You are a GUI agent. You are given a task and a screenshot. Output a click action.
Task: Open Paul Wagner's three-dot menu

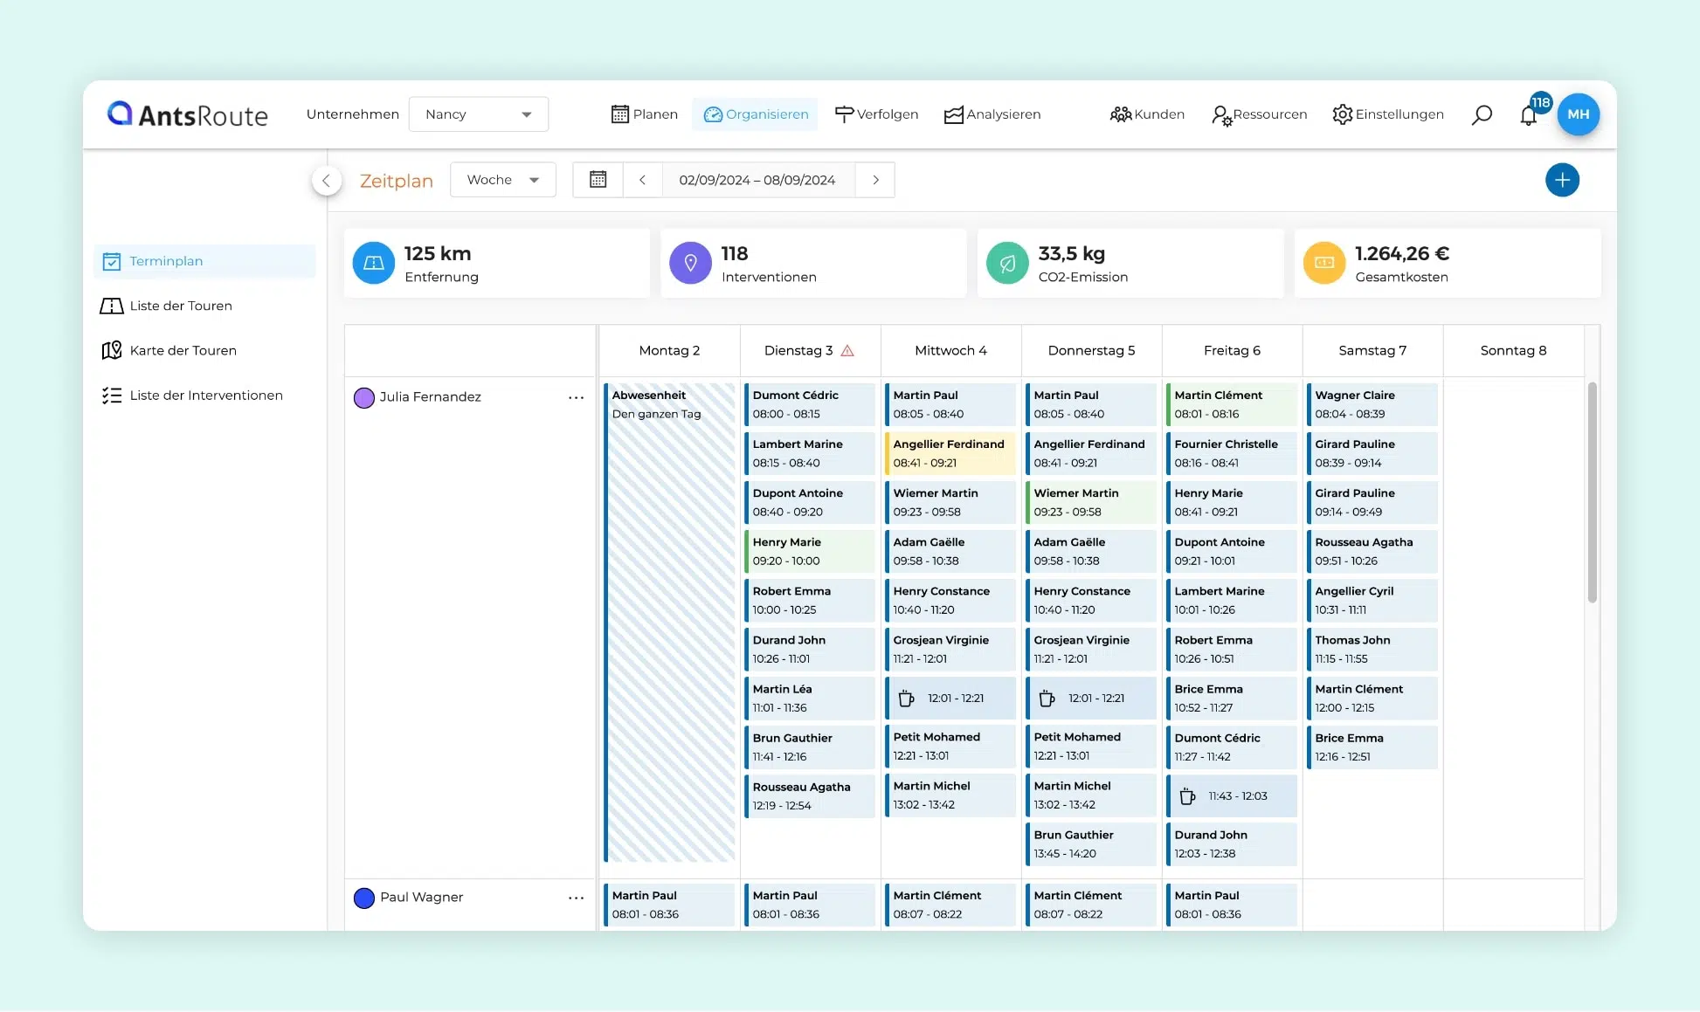point(576,898)
